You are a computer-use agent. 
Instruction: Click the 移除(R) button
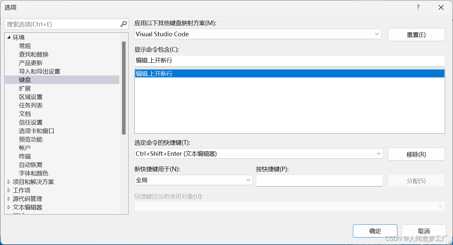click(x=416, y=154)
